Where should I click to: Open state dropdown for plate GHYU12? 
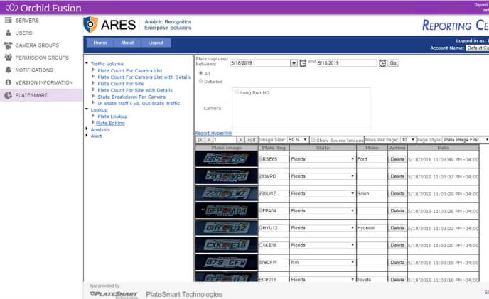pyautogui.click(x=323, y=228)
